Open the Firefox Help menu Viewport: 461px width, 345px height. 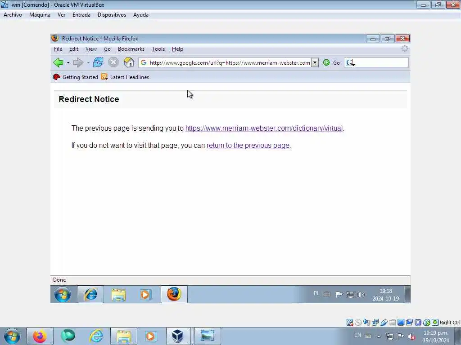(x=177, y=49)
